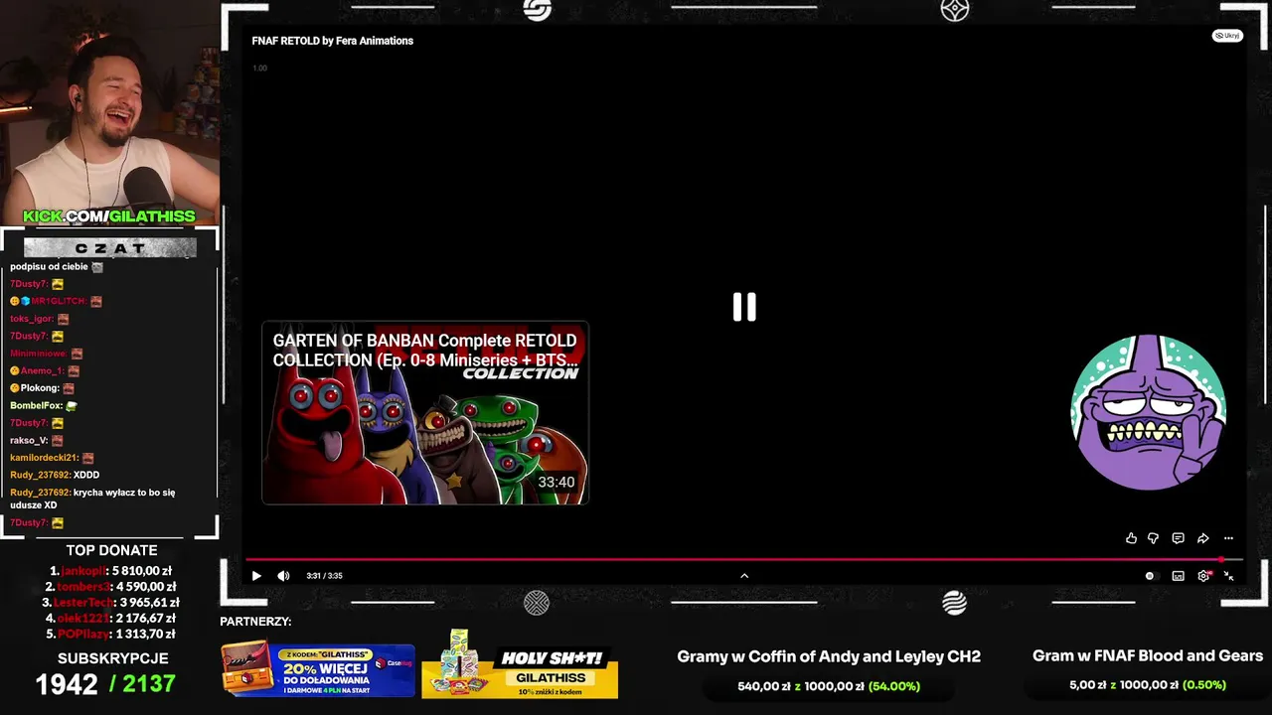Expand the chevron-up panel in the player bar

(744, 576)
